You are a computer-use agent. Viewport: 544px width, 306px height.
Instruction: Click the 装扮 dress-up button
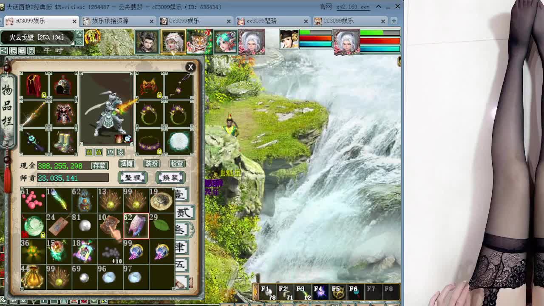pyautogui.click(x=152, y=163)
